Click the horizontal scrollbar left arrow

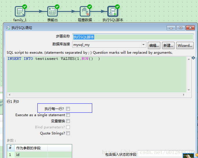click(x=10, y=95)
